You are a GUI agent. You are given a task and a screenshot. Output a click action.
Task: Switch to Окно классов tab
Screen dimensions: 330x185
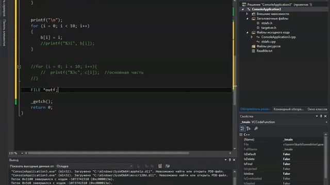[317, 109]
